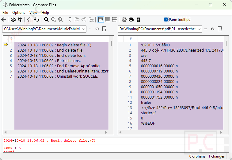This screenshot has width=232, height=160.
Task: Click the '#' column header in left pane
Action: [x=11, y=39]
